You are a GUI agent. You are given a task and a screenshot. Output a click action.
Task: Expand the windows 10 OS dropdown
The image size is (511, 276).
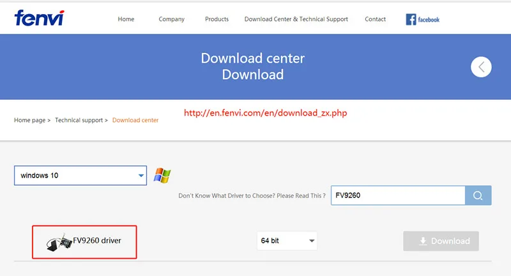click(80, 175)
